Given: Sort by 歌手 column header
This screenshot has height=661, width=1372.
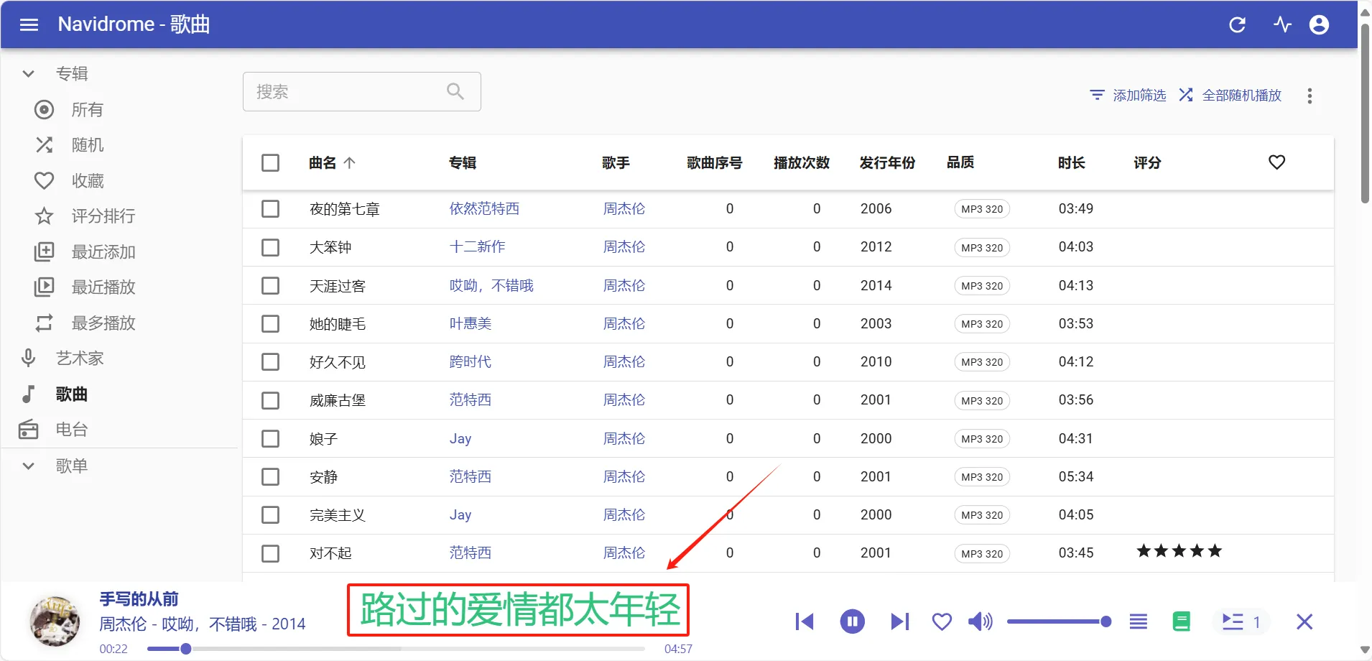Looking at the screenshot, I should (x=616, y=163).
